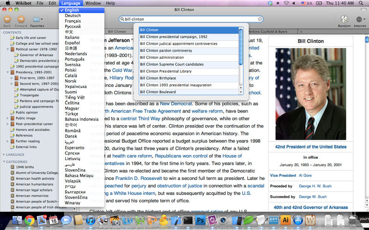
Task: Expand the LANGUAGE sidebar group
Action: [x=4, y=155]
